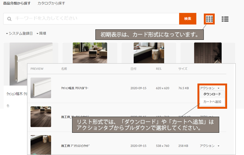The height and width of the screenshot is (155, 244).
Task: Sort by the 名前 column header
Action: (x=66, y=69)
